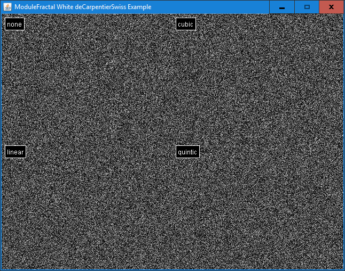This screenshot has width=345, height=271.
Task: Select the 'linear' interpolation label
Action: point(15,152)
